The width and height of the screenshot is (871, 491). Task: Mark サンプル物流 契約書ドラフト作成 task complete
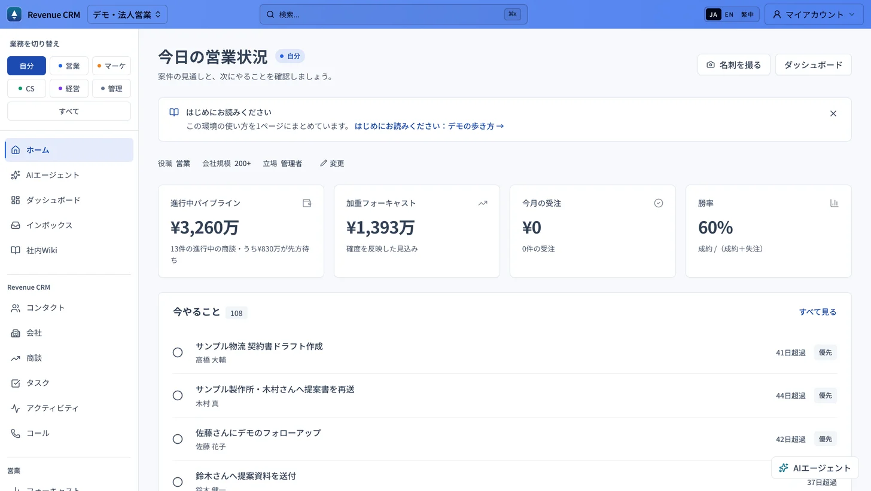(x=178, y=352)
